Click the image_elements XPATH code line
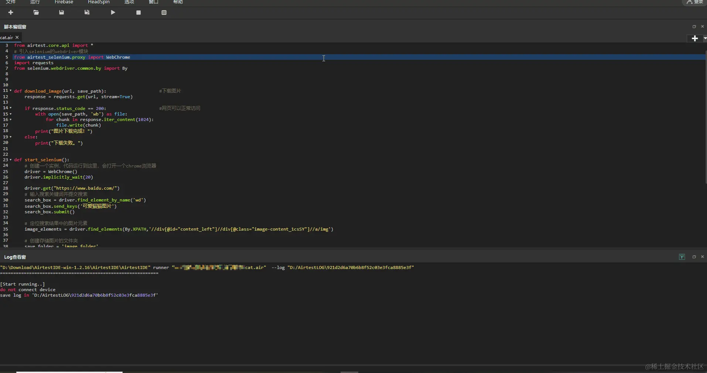707x373 pixels. point(179,229)
